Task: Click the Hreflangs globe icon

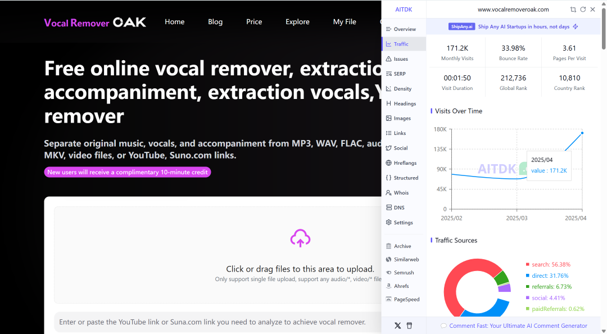Action: click(389, 163)
